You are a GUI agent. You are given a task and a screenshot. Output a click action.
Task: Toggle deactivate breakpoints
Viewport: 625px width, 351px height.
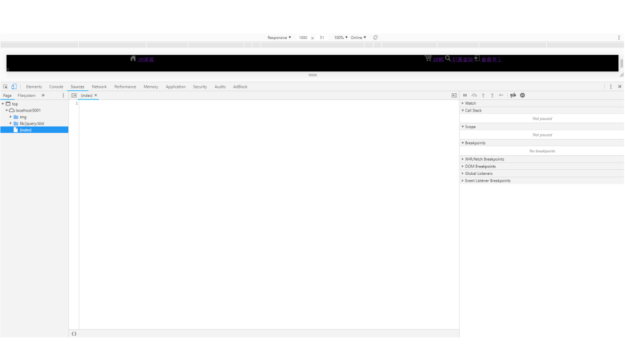click(x=513, y=96)
